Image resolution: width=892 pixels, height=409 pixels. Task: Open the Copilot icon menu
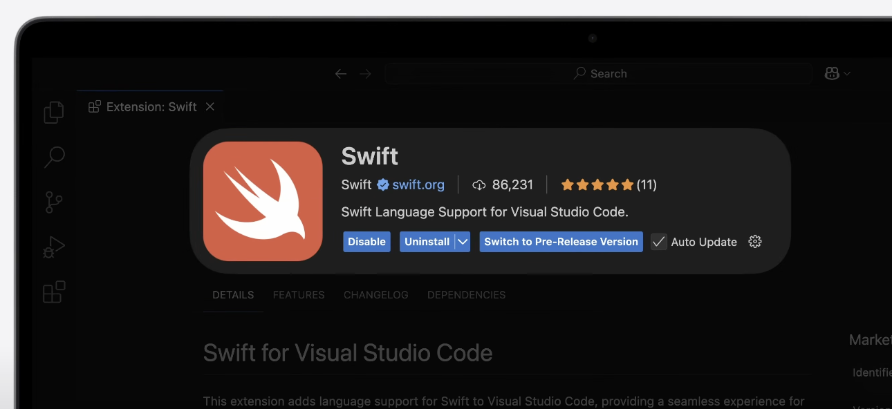click(x=832, y=73)
